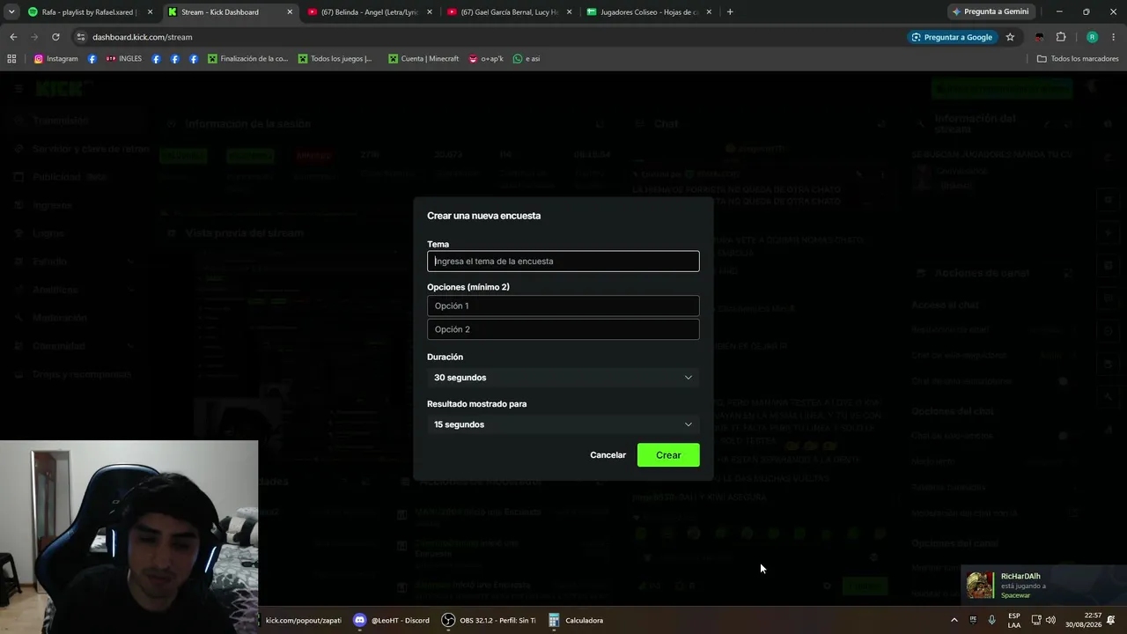Expand the Resultado mostrado para dropdown
The image size is (1127, 634).
click(563, 424)
